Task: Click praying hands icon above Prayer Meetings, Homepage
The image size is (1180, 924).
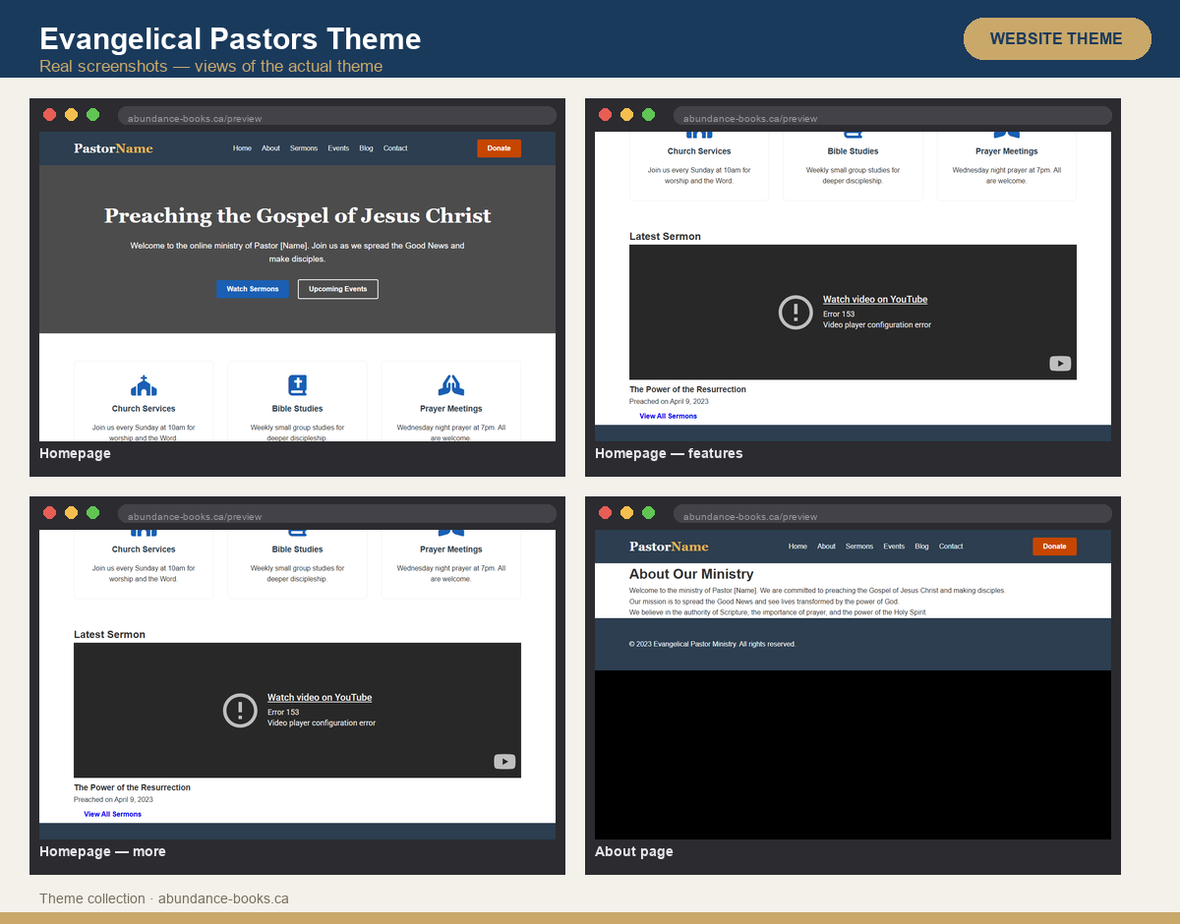Action: click(x=451, y=385)
